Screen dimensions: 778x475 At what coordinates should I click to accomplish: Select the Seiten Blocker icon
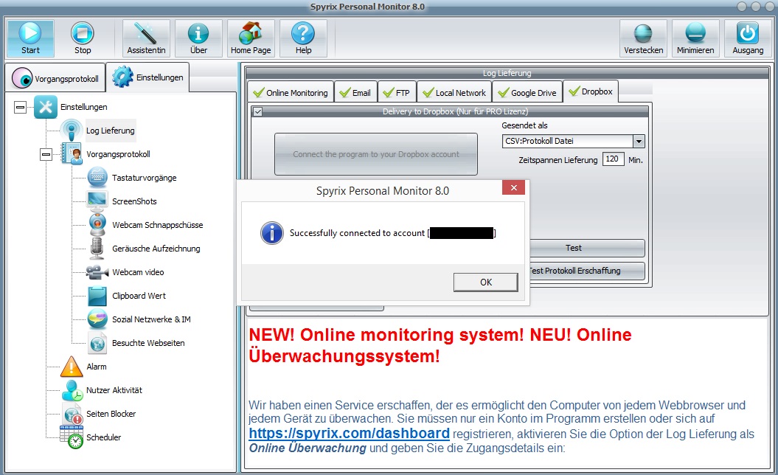pos(72,414)
